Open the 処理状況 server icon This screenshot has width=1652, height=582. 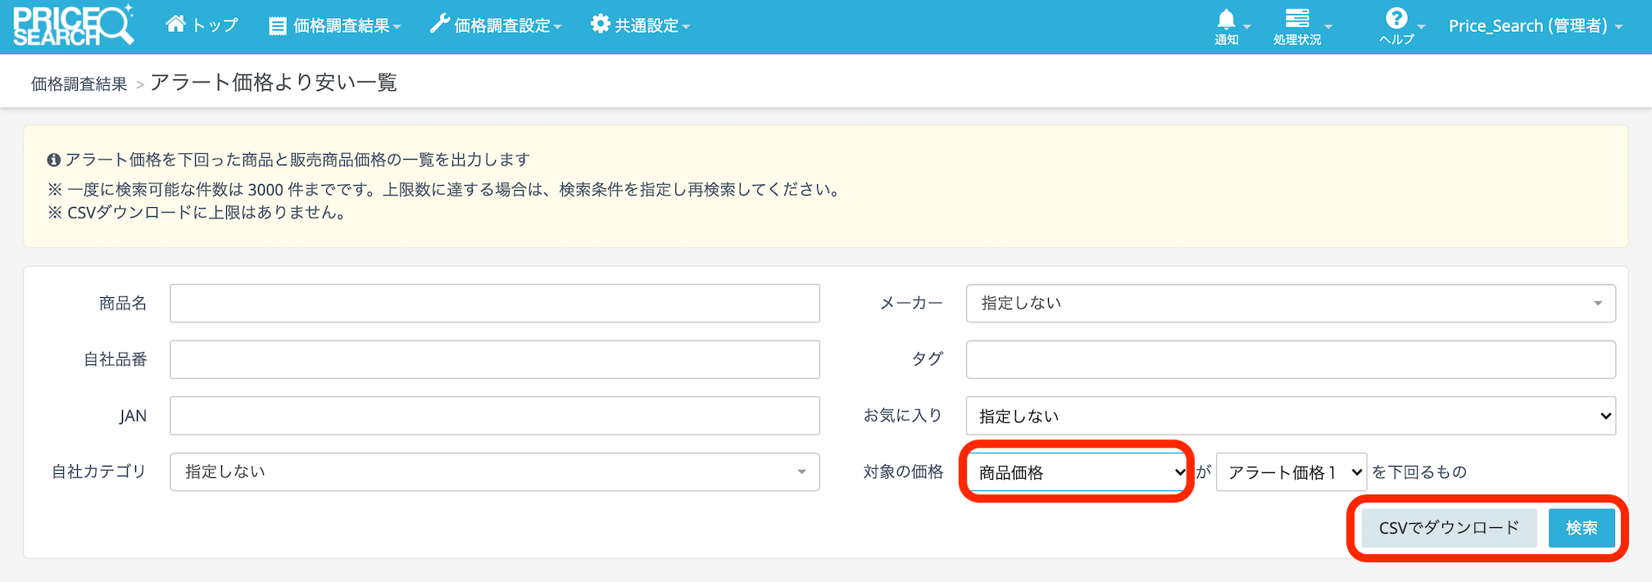[1296, 19]
